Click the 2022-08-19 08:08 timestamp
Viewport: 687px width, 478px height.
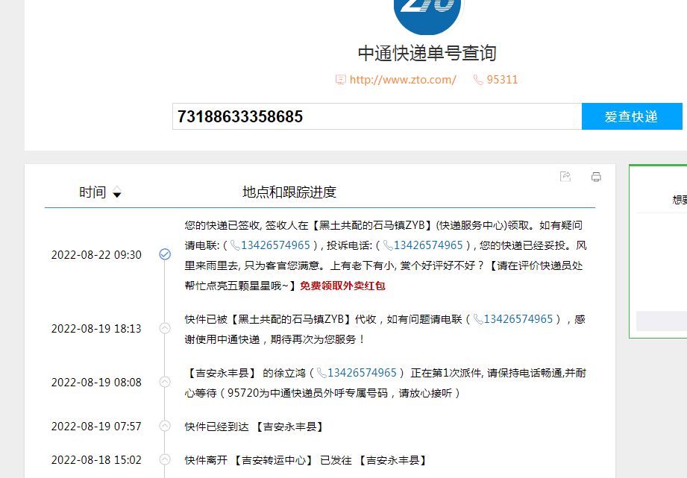[96, 383]
